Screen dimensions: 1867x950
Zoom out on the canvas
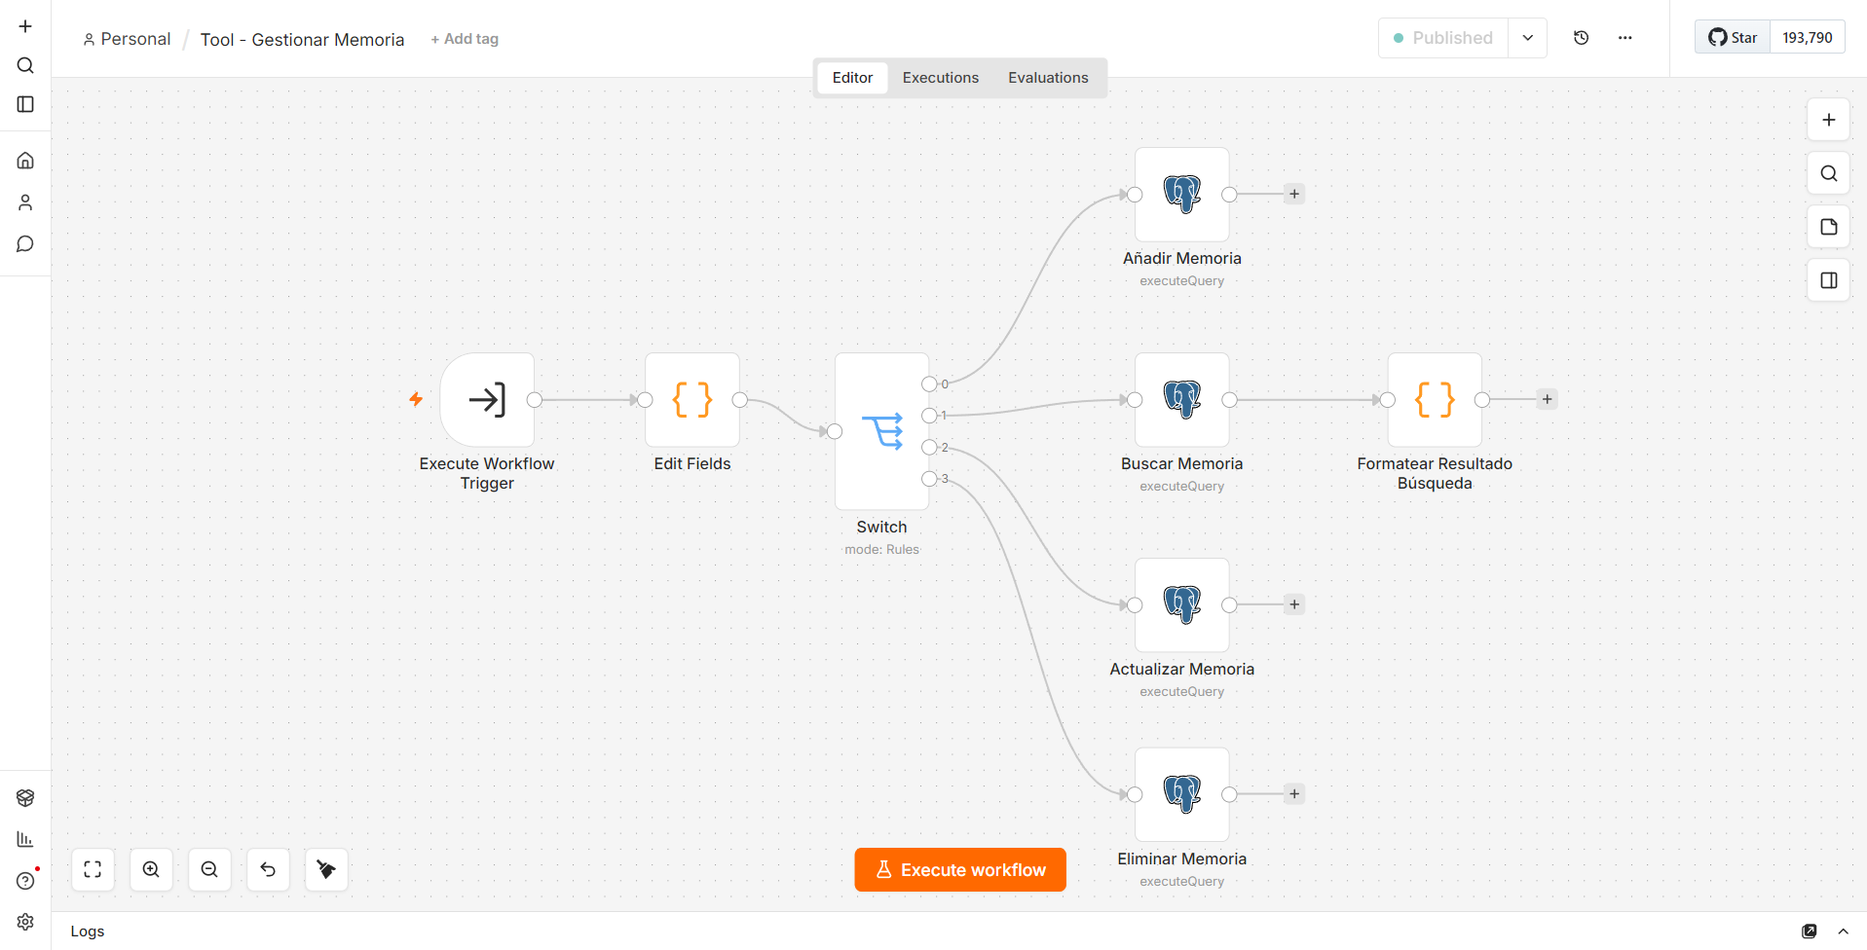pos(209,869)
